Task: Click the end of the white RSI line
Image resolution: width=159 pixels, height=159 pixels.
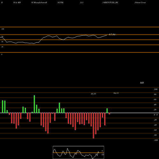Action: coord(107,35)
